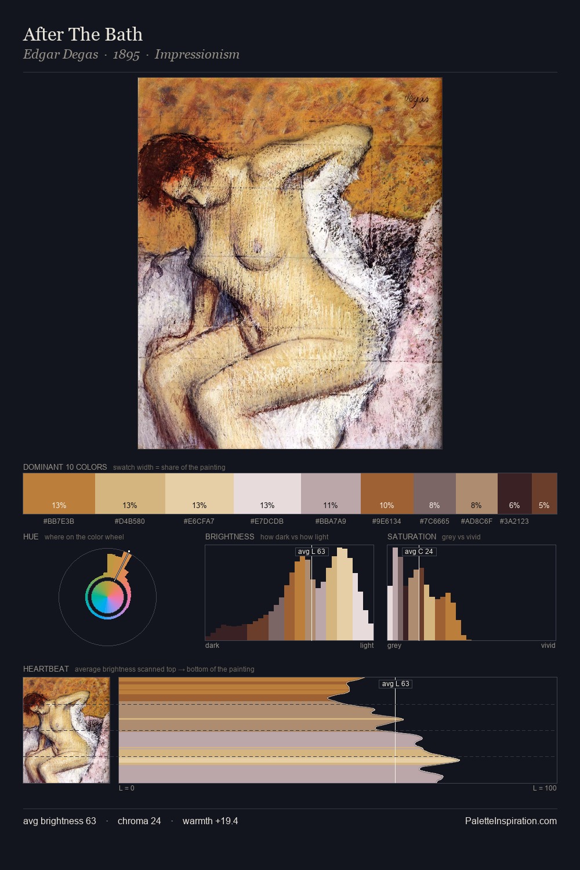Select the last 5% brown swatch
This screenshot has height=870, width=580.
pyautogui.click(x=544, y=494)
